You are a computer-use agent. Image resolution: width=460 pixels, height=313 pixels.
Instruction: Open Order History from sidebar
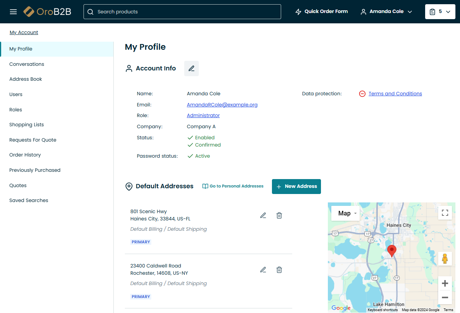point(25,155)
